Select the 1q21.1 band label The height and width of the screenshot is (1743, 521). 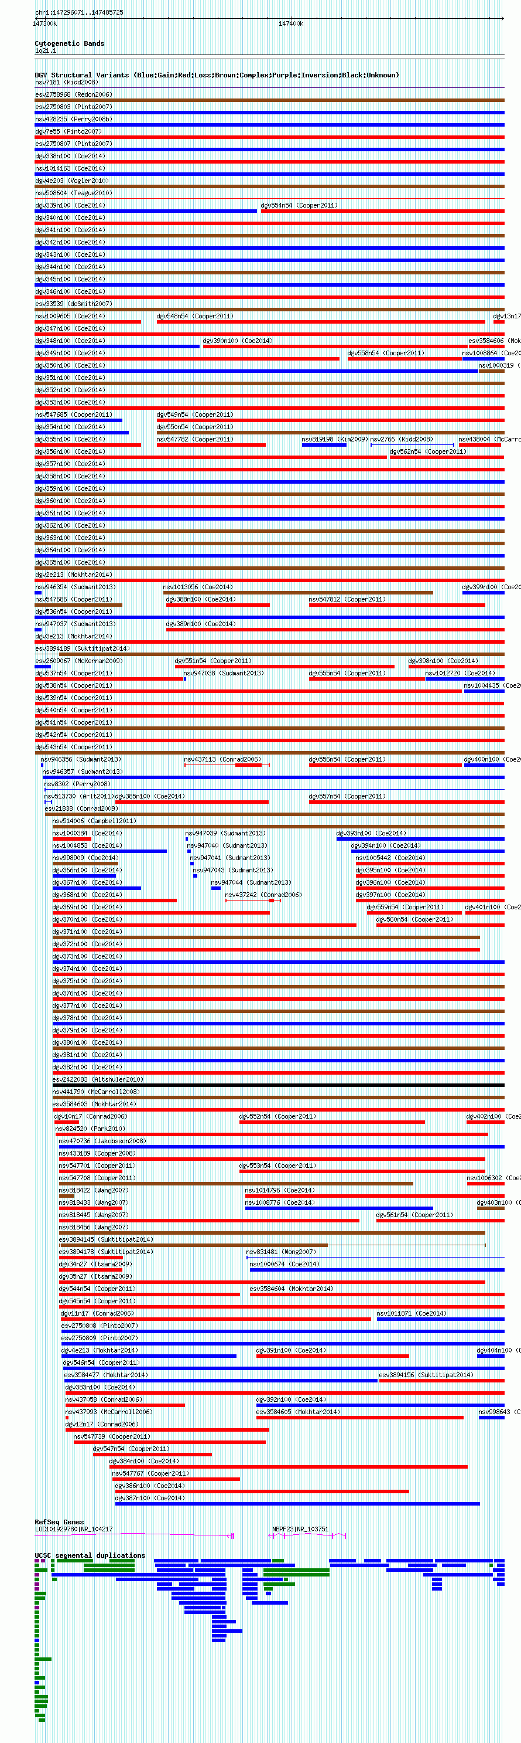(x=46, y=51)
